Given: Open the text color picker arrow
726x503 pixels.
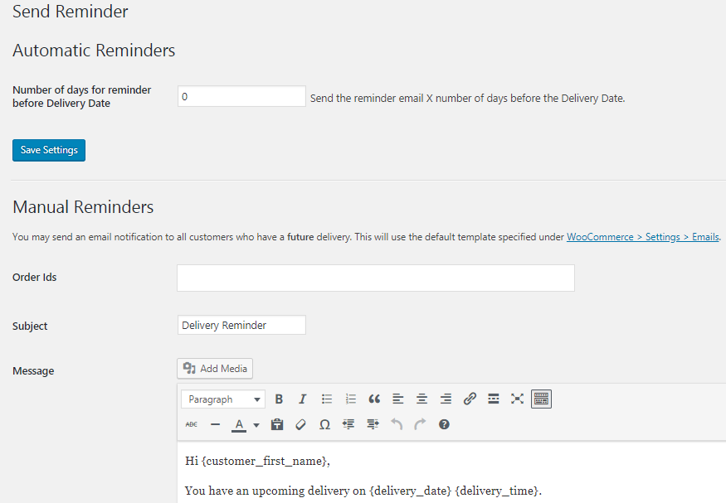Looking at the screenshot, I should (256, 425).
